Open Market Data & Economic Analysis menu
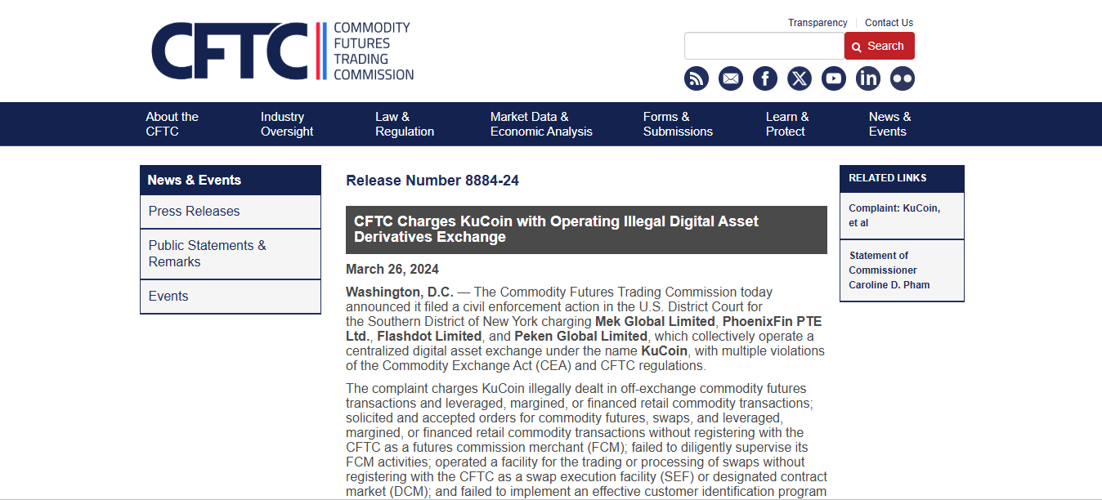The width and height of the screenshot is (1102, 500). tap(541, 124)
